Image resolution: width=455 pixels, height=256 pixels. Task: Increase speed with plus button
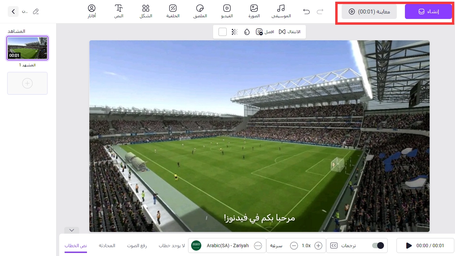click(318, 246)
